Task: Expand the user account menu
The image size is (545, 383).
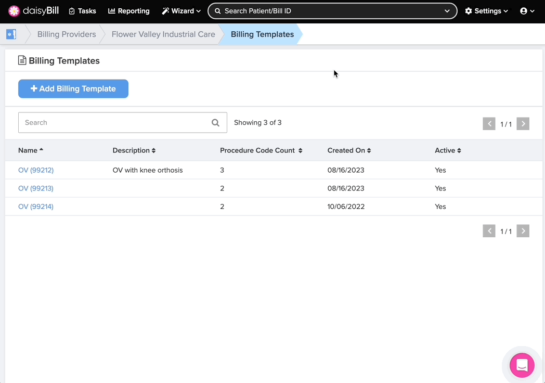Action: tap(527, 11)
